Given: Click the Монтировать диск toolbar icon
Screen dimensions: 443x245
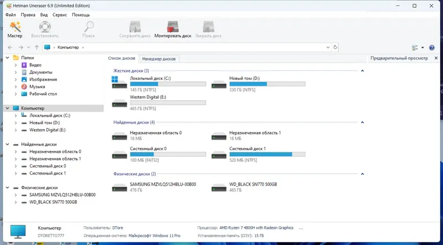Looking at the screenshot, I should point(173,29).
